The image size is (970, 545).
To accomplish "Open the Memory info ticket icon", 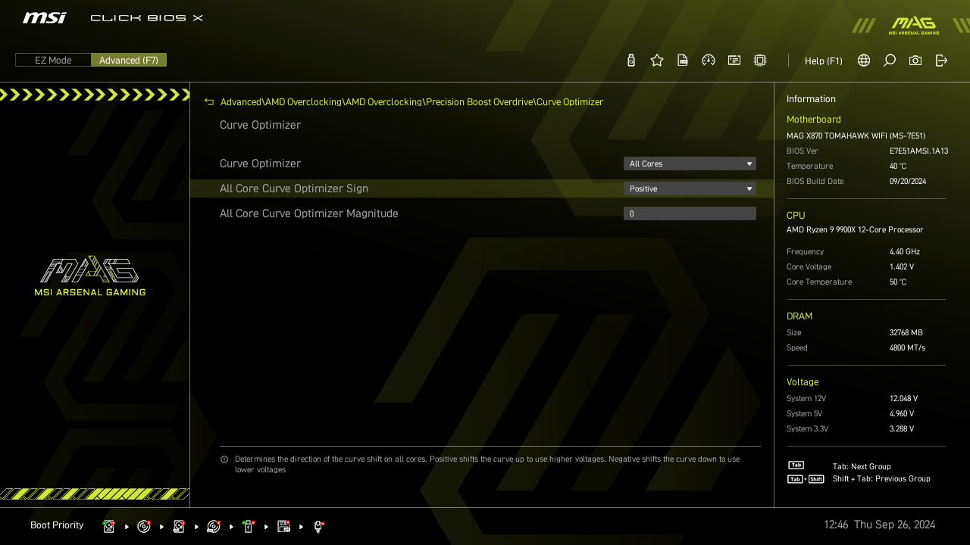I will [734, 60].
